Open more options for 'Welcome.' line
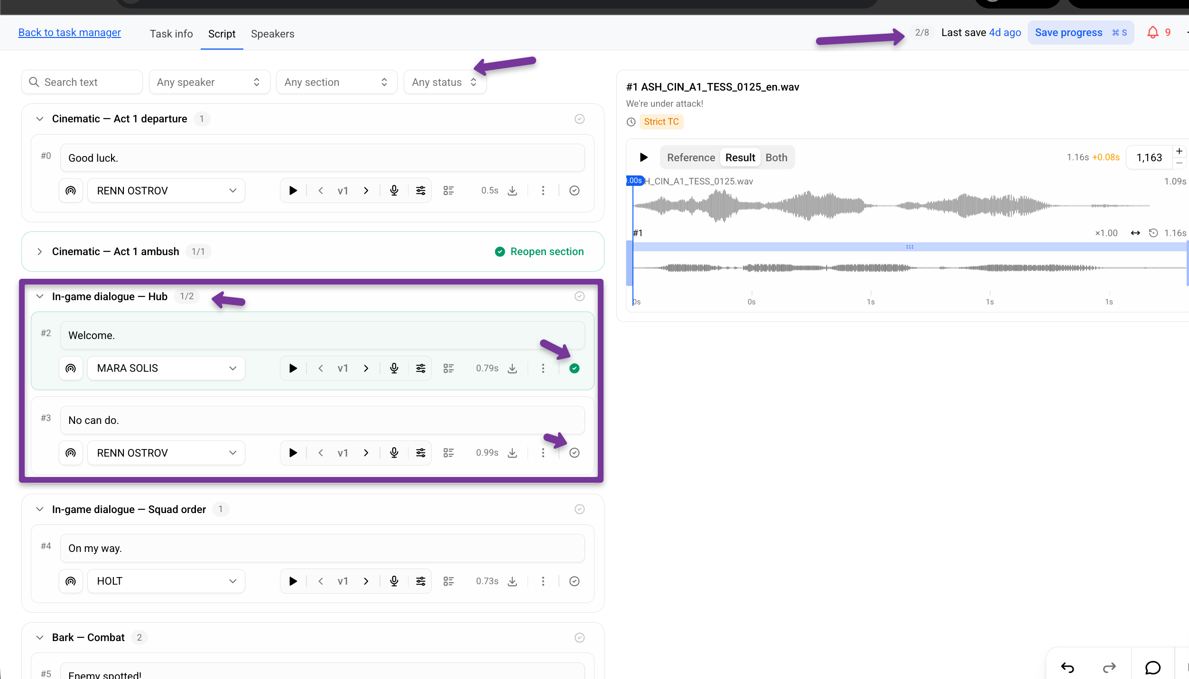 pyautogui.click(x=543, y=368)
